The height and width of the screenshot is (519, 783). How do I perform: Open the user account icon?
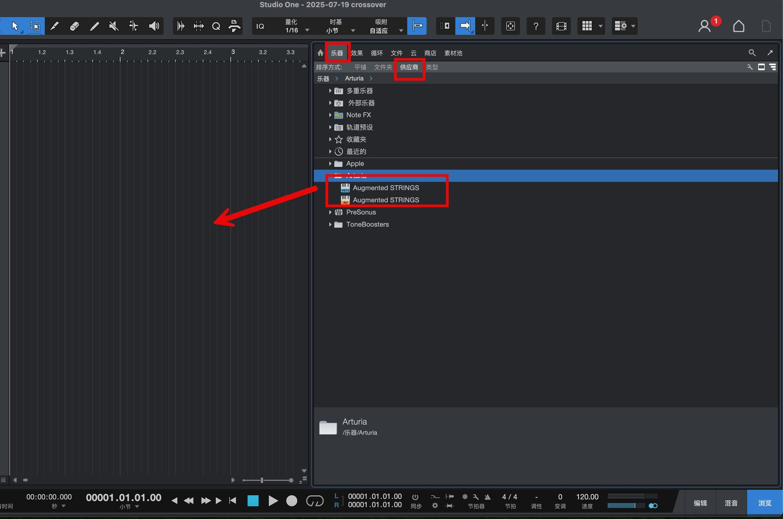coord(704,26)
